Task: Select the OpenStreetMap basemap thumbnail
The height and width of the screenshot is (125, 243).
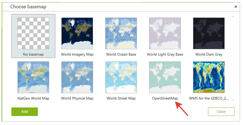Action: (x=165, y=77)
